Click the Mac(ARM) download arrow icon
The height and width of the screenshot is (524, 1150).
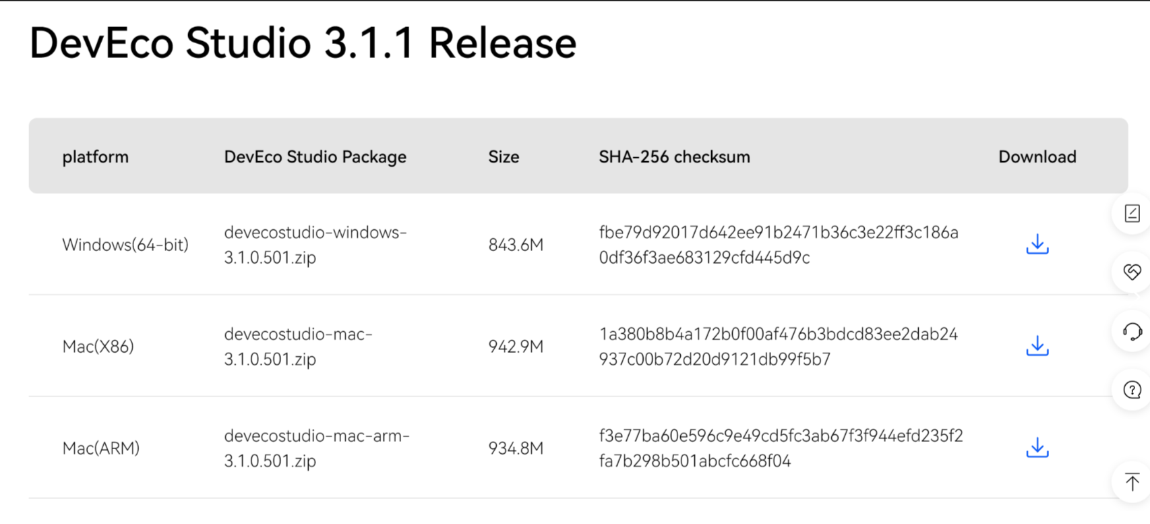(1037, 448)
